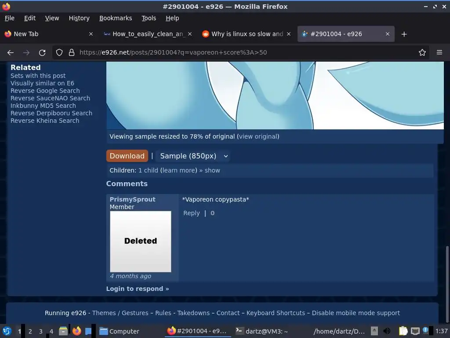
Task: Click Reverse Derpibooru Search link
Action: 51,113
